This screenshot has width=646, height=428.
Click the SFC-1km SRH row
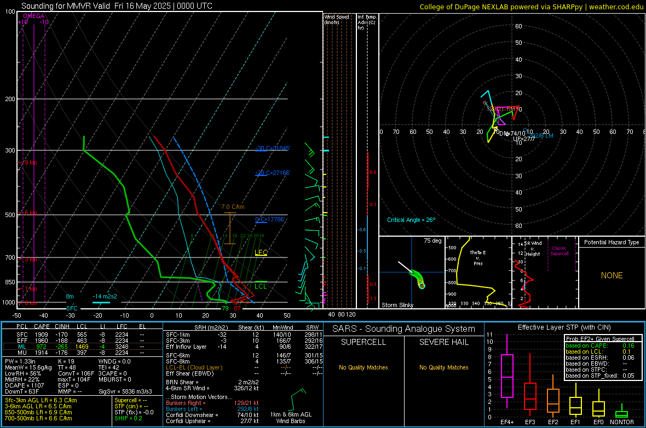244,335
